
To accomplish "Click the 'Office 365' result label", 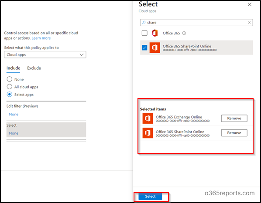I will tap(172, 33).
